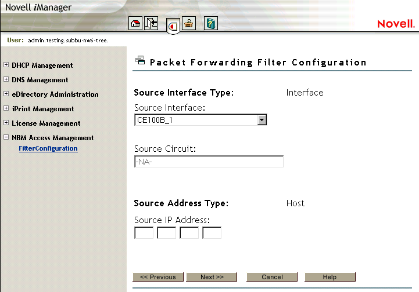Collapse NBM Access Management node

6,138
